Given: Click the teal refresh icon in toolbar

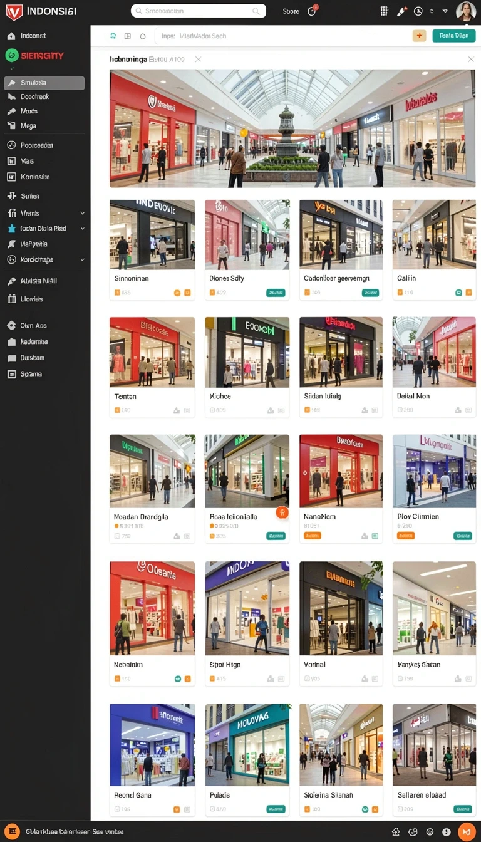Looking at the screenshot, I should click(x=113, y=36).
